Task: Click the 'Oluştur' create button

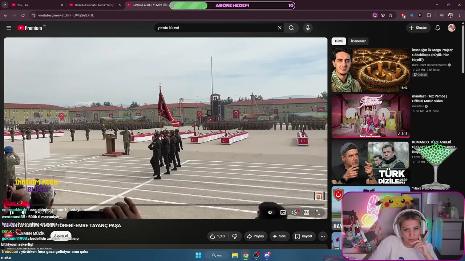Action: 418,28
